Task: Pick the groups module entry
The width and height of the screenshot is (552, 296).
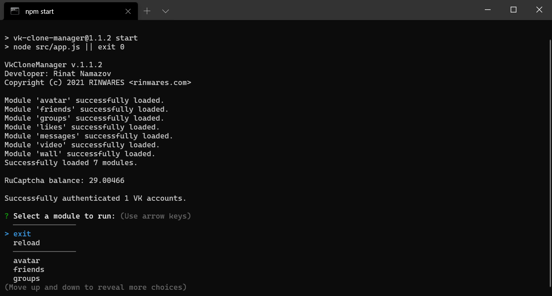Action: pos(27,279)
